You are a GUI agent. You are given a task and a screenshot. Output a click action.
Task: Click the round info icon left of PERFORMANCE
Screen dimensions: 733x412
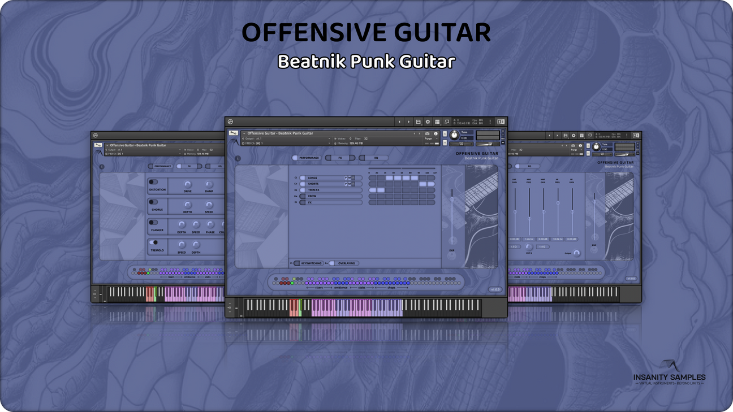[x=238, y=158]
